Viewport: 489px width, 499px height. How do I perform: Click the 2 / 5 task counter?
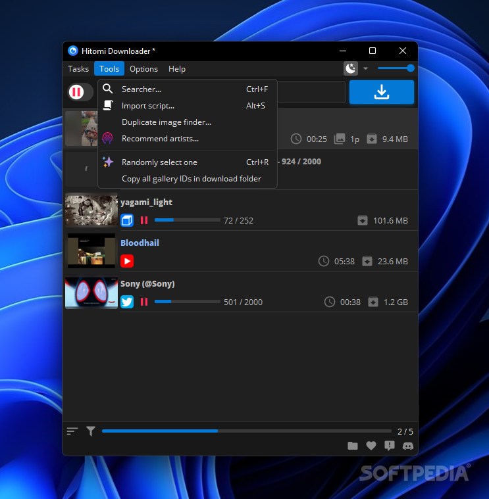tap(405, 431)
